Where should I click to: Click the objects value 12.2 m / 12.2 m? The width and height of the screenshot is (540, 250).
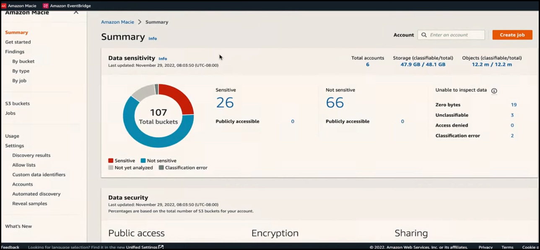point(492,64)
